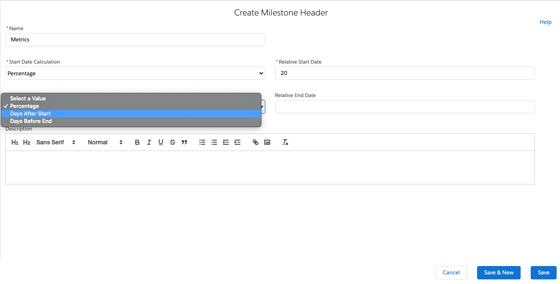Insert a numbered list
The height and width of the screenshot is (284, 560).
(x=202, y=142)
